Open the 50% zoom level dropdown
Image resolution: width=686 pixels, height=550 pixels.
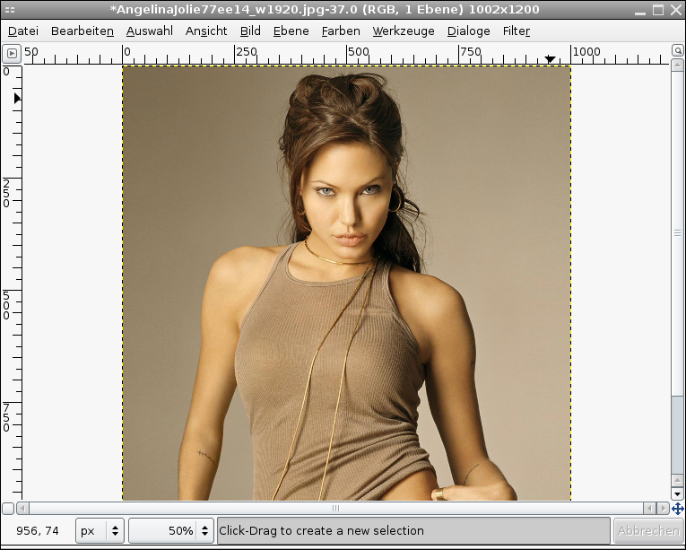pos(205,530)
